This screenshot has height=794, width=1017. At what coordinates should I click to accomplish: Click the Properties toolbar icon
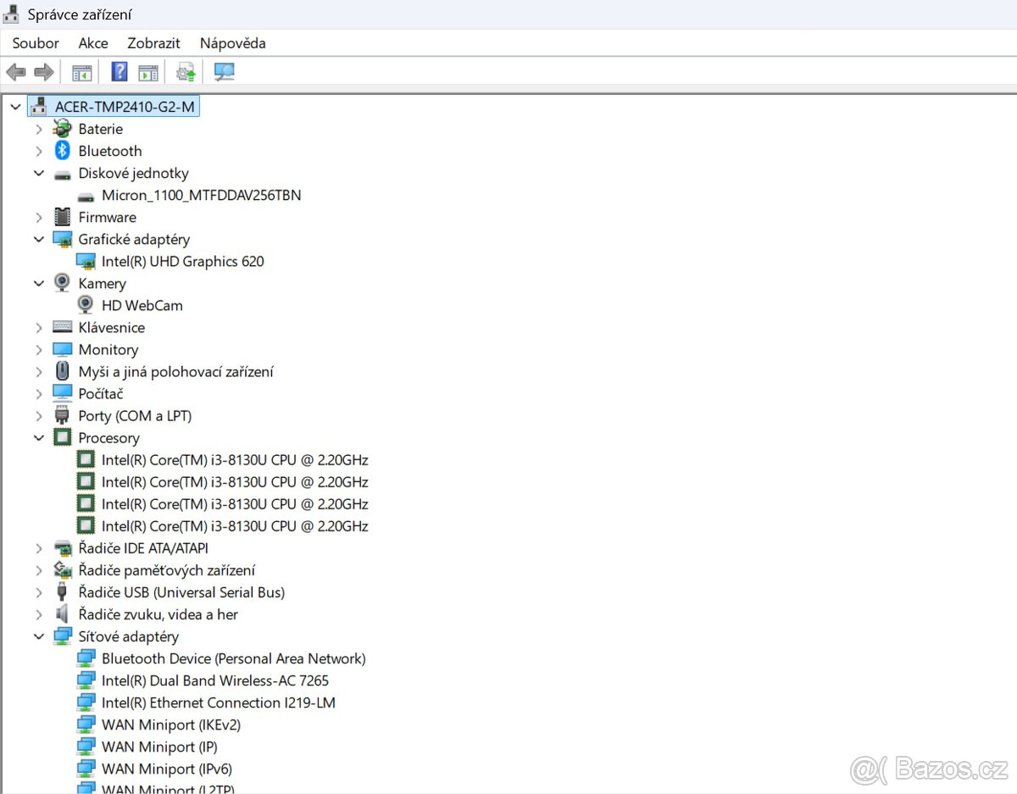point(148,71)
